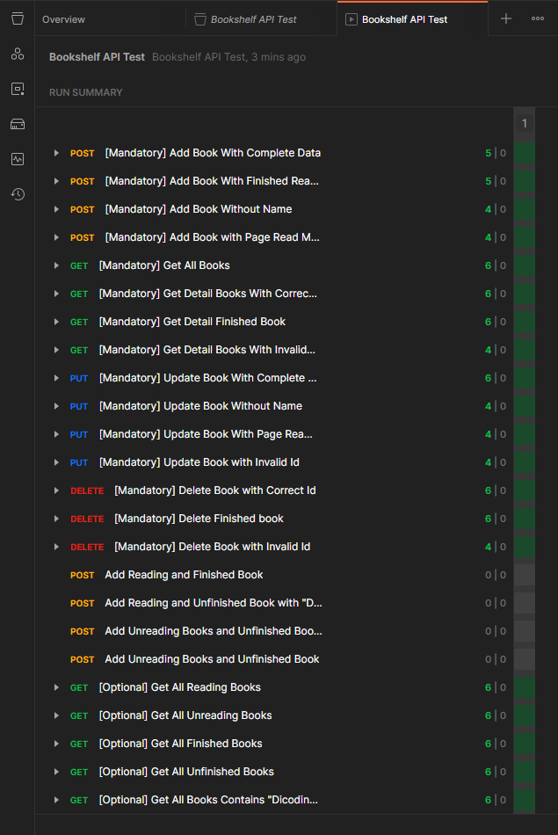This screenshot has height=835, width=558.
Task: Expand Get All Reading Books request
Action: [x=56, y=687]
